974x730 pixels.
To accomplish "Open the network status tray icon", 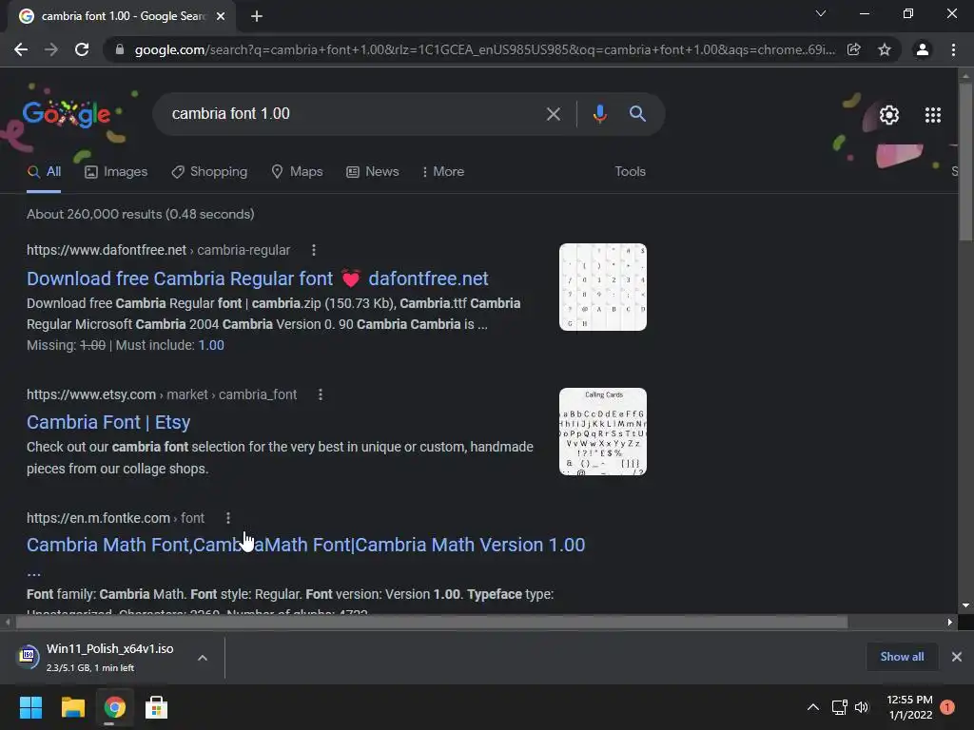I will click(839, 707).
